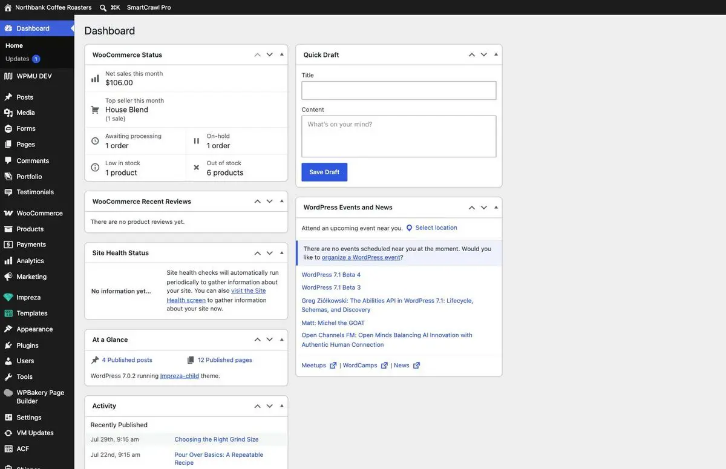Click the Analytics bar chart icon

point(8,261)
